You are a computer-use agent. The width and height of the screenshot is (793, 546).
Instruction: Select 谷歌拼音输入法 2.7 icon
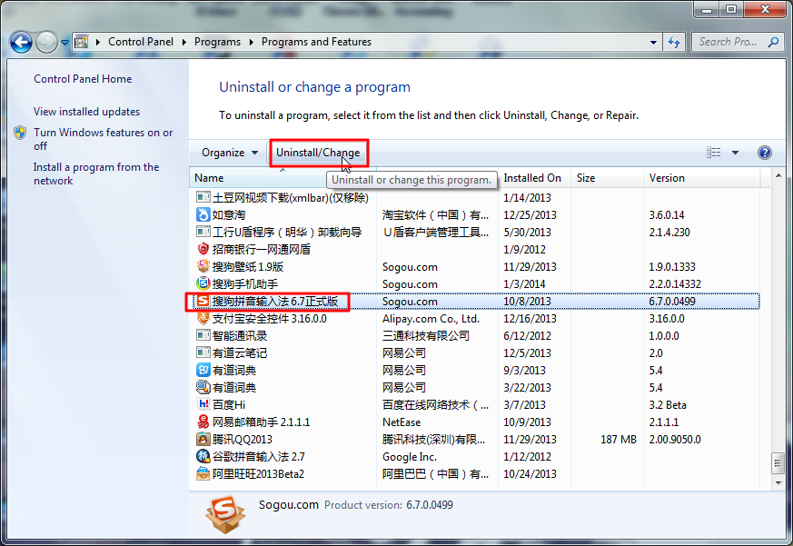[x=203, y=456]
